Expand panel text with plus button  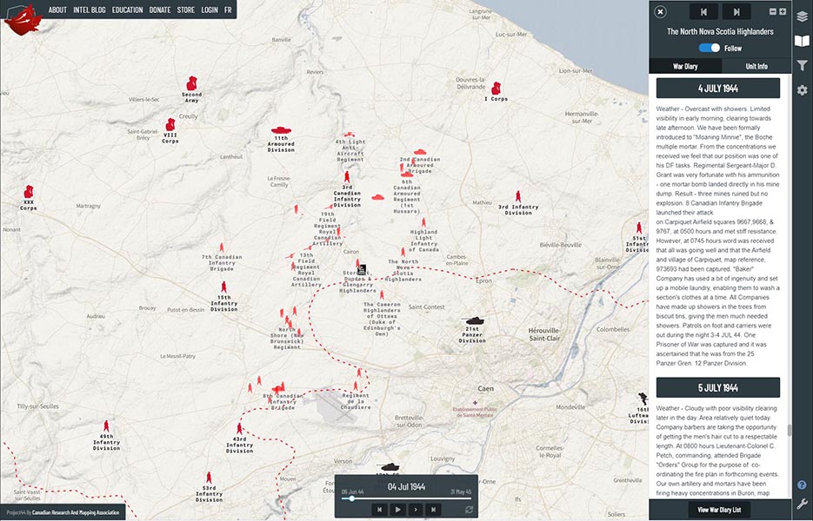pyautogui.click(x=783, y=11)
